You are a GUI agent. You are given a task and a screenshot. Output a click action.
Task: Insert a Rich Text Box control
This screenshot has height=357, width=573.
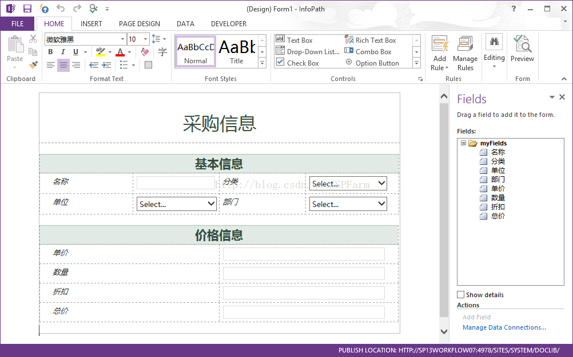click(x=371, y=40)
